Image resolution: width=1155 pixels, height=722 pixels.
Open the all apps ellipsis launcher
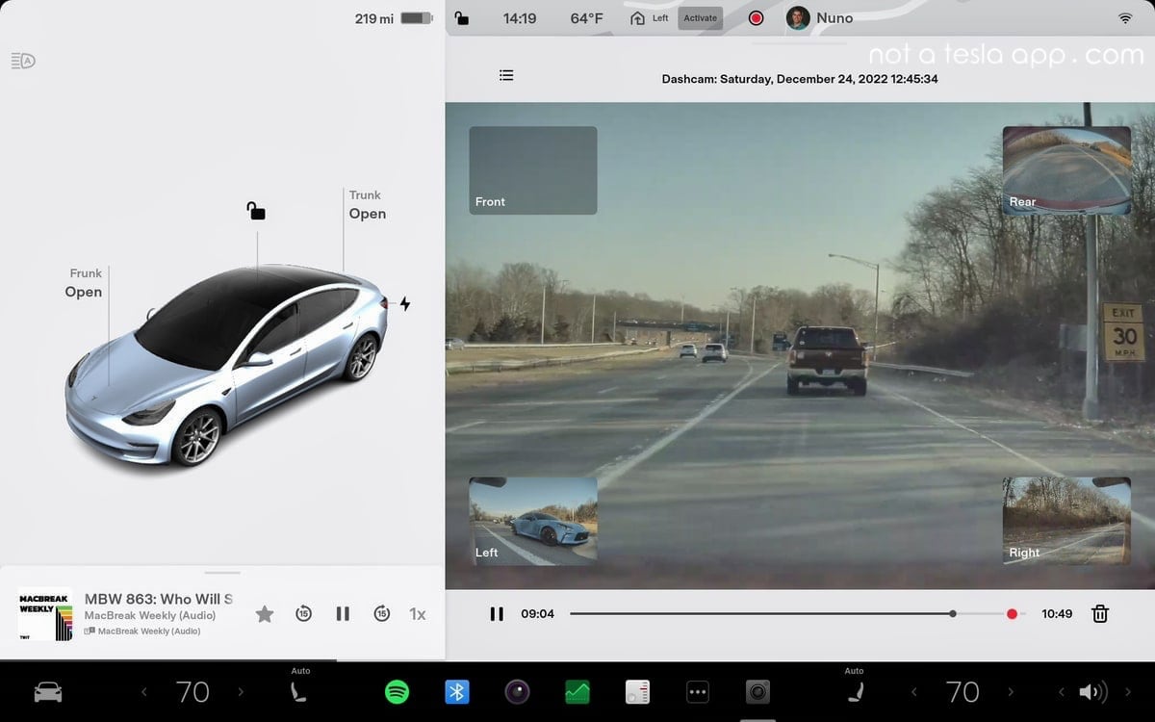(698, 691)
